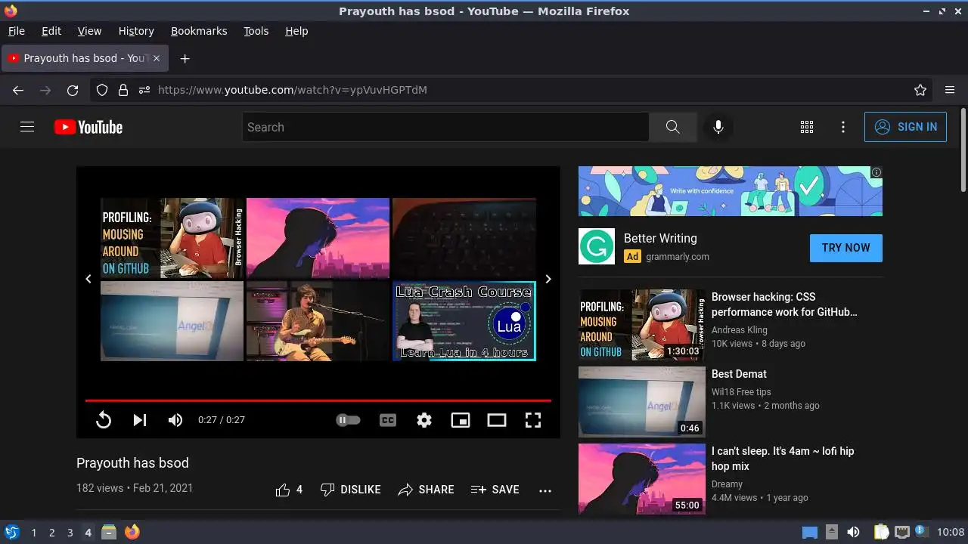Open a new browser tab
The width and height of the screenshot is (968, 544).
185,58
